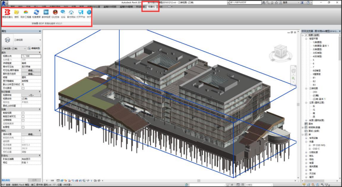Click the 关于 about info icon
The height and width of the screenshot is (187, 342).
[89, 12]
